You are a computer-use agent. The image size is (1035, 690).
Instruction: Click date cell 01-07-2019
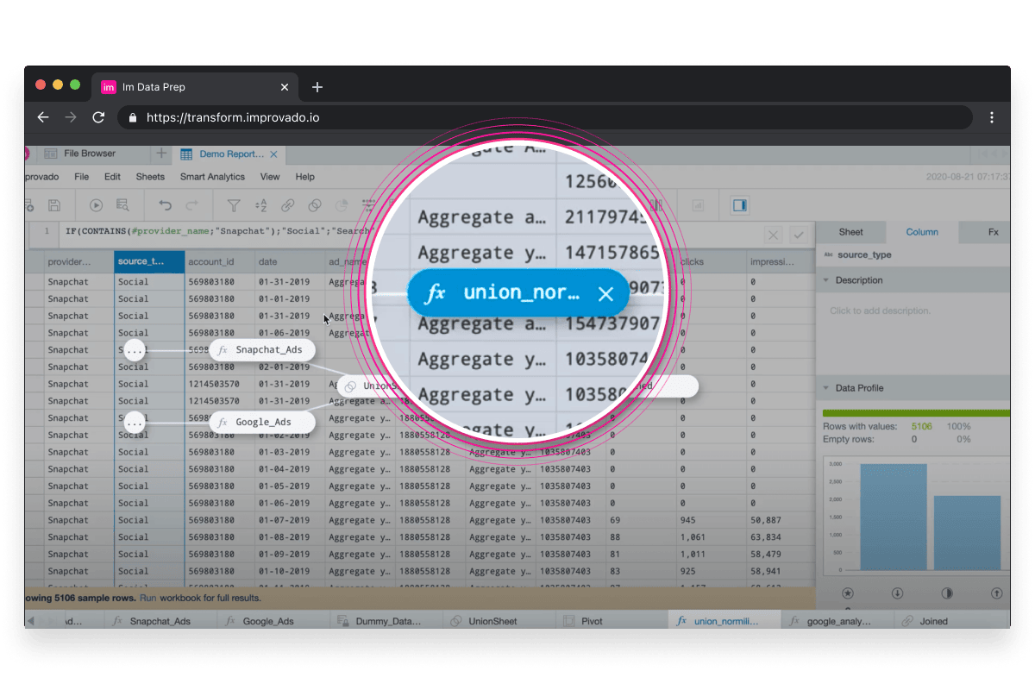290,520
